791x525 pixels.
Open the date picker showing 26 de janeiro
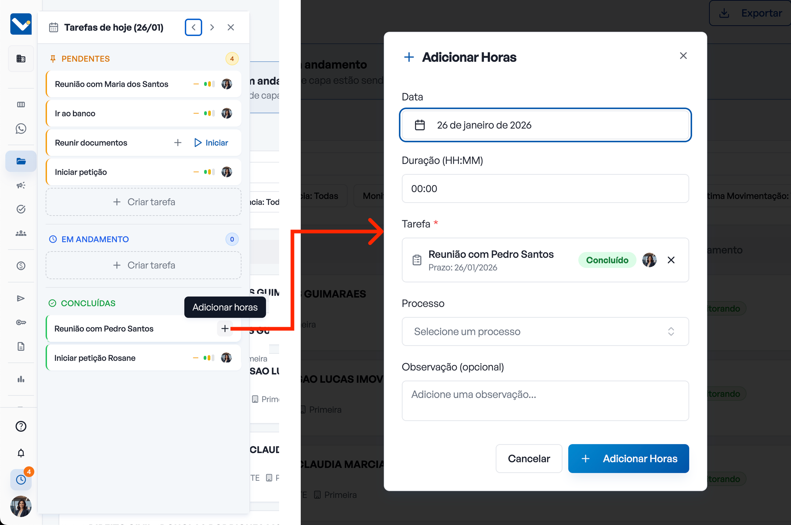pyautogui.click(x=545, y=125)
